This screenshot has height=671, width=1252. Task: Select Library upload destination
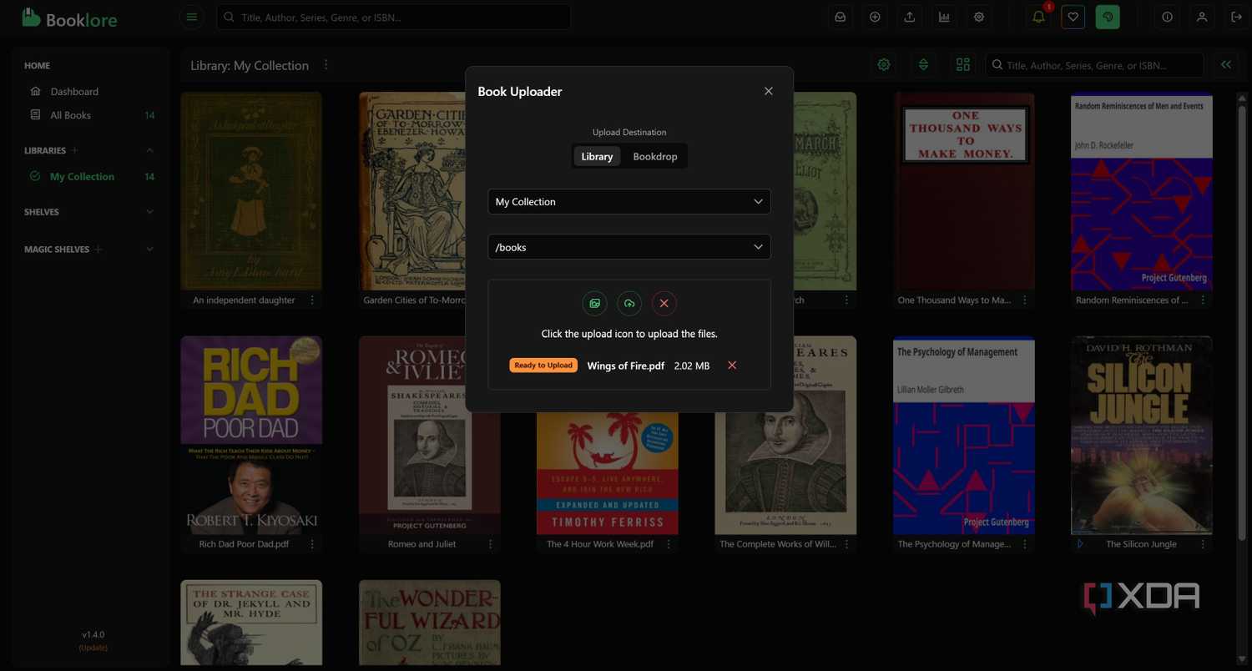point(597,156)
